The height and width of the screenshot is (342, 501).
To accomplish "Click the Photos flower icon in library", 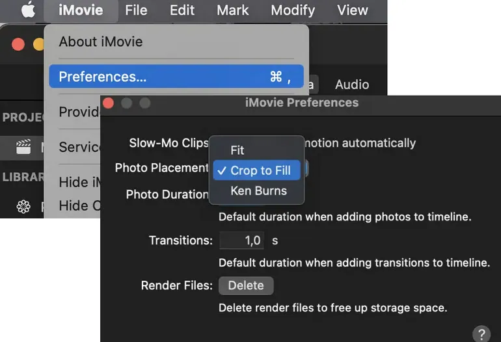I will point(23,207).
